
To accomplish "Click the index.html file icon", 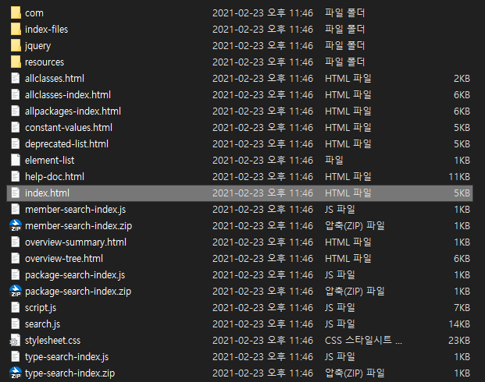I will coord(16,193).
